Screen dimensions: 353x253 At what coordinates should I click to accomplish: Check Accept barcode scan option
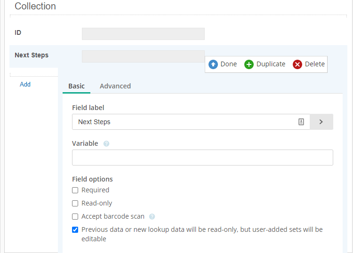[75, 217]
